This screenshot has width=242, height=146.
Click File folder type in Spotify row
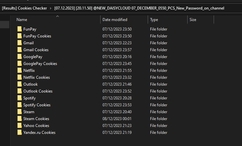(x=159, y=98)
